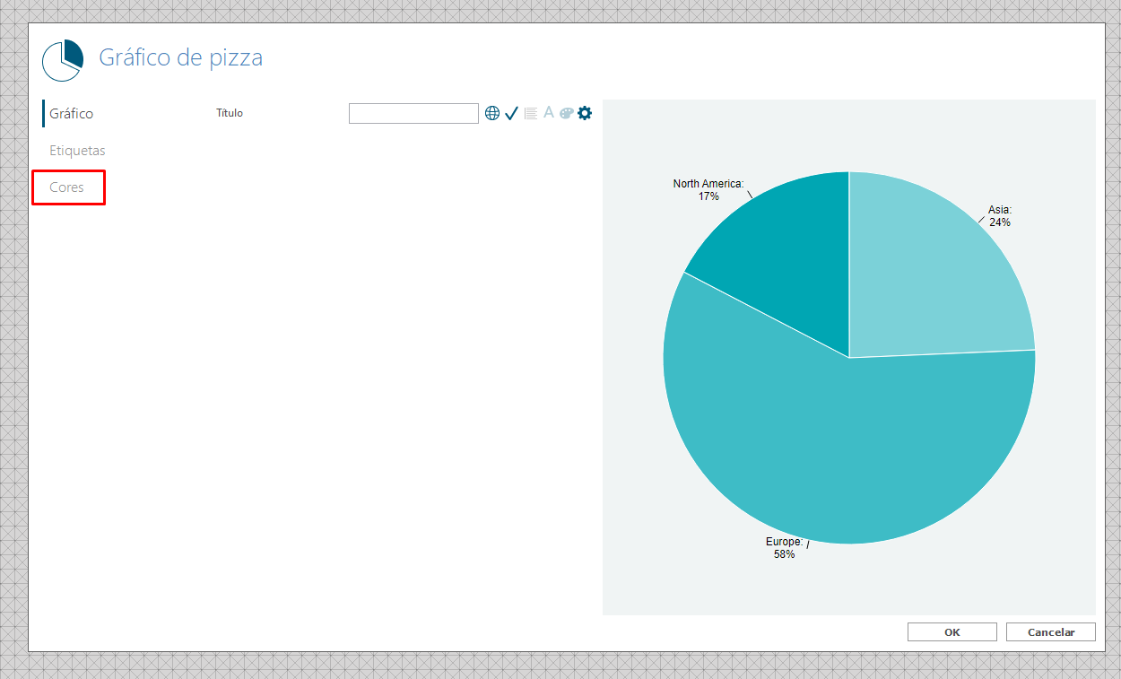This screenshot has height=679, width=1121.
Task: Click into the Título input field
Action: (413, 113)
